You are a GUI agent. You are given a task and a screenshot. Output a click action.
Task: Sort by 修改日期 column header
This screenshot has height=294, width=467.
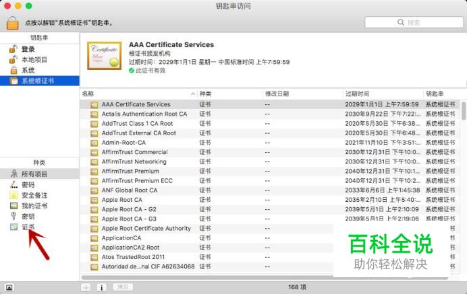point(303,94)
